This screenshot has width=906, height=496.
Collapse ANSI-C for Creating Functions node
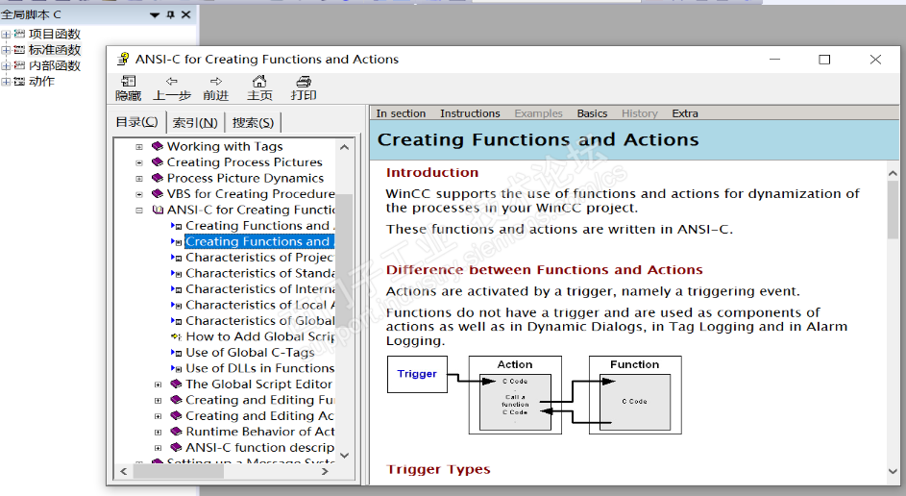(139, 211)
